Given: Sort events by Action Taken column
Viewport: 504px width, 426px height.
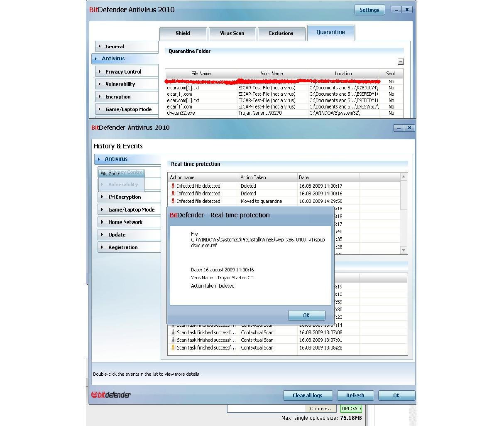Looking at the screenshot, I should click(x=268, y=177).
